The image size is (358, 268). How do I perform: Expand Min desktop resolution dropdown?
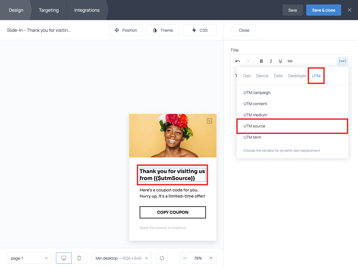click(122, 258)
